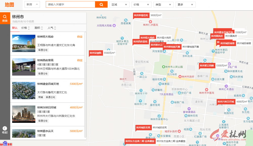Click the 上海浦东发展银行 bank icon

pos(223,122)
